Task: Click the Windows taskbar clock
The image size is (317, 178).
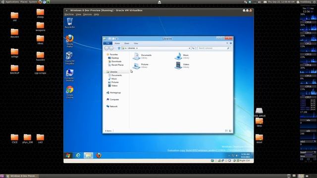Action: coord(245,156)
